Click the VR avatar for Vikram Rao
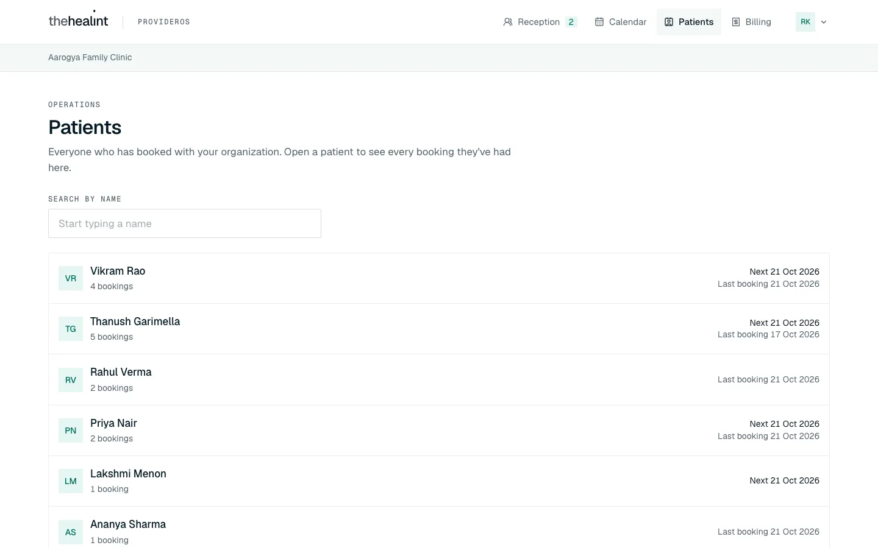 71,278
